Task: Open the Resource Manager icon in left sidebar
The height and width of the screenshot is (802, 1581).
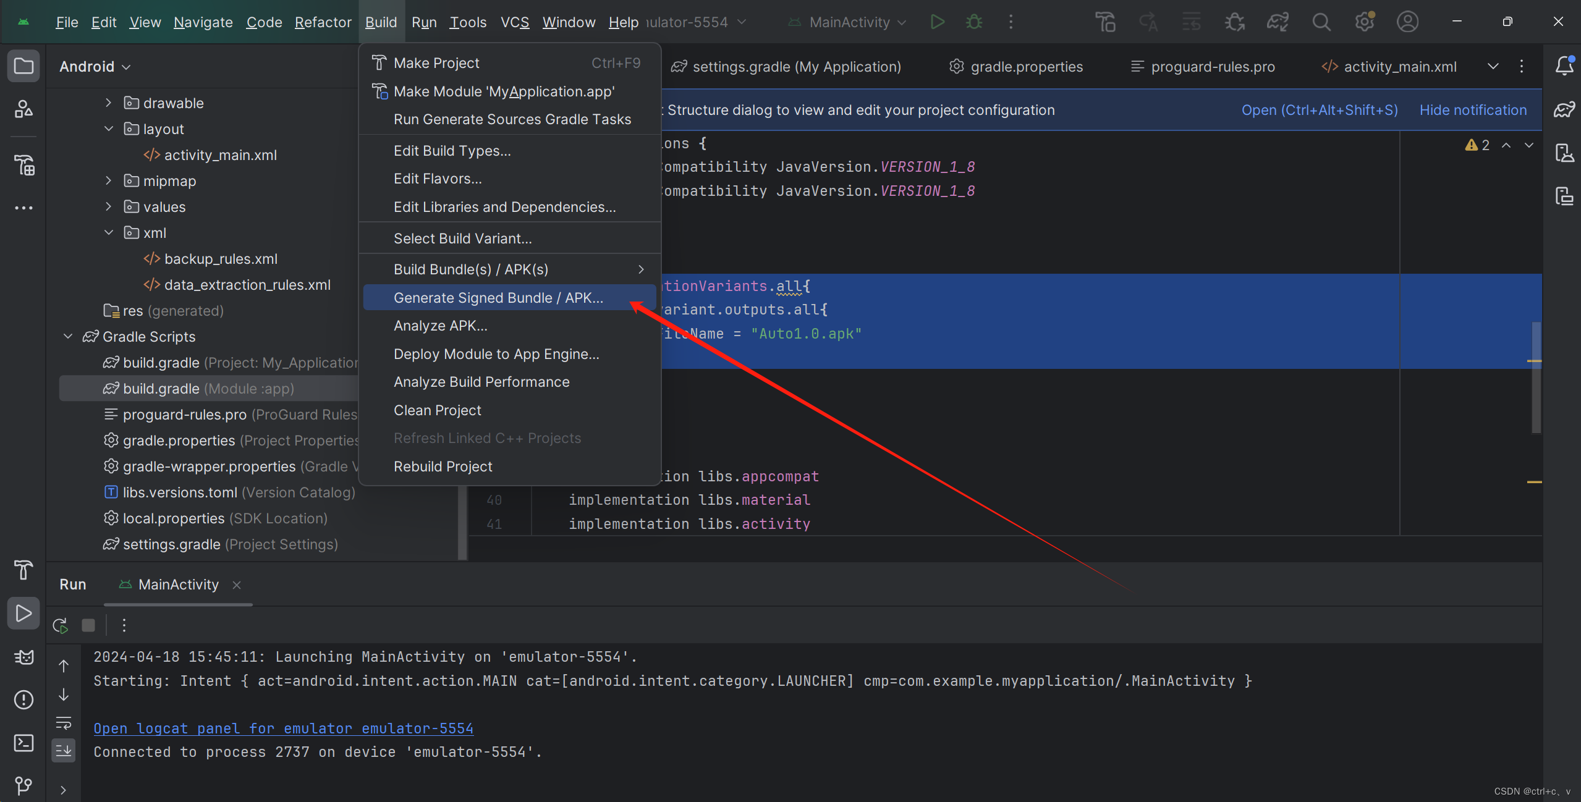Action: 23,109
